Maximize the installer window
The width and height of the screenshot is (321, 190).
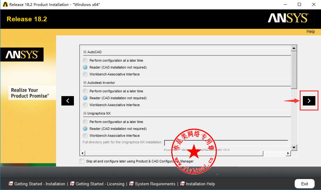[x=299, y=4]
